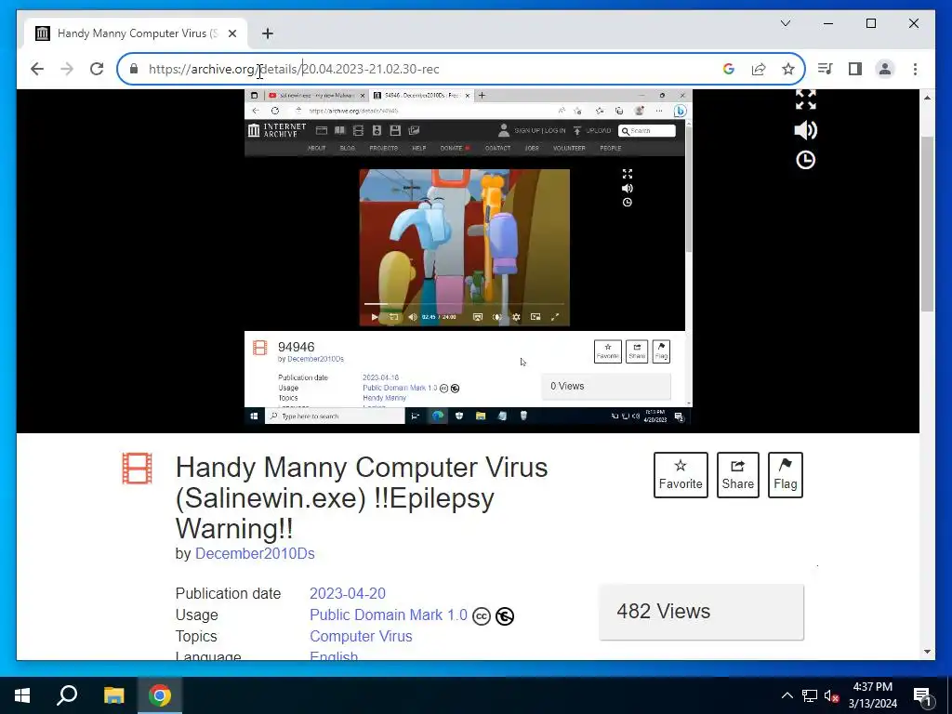Open the notification center icon

coord(922,695)
